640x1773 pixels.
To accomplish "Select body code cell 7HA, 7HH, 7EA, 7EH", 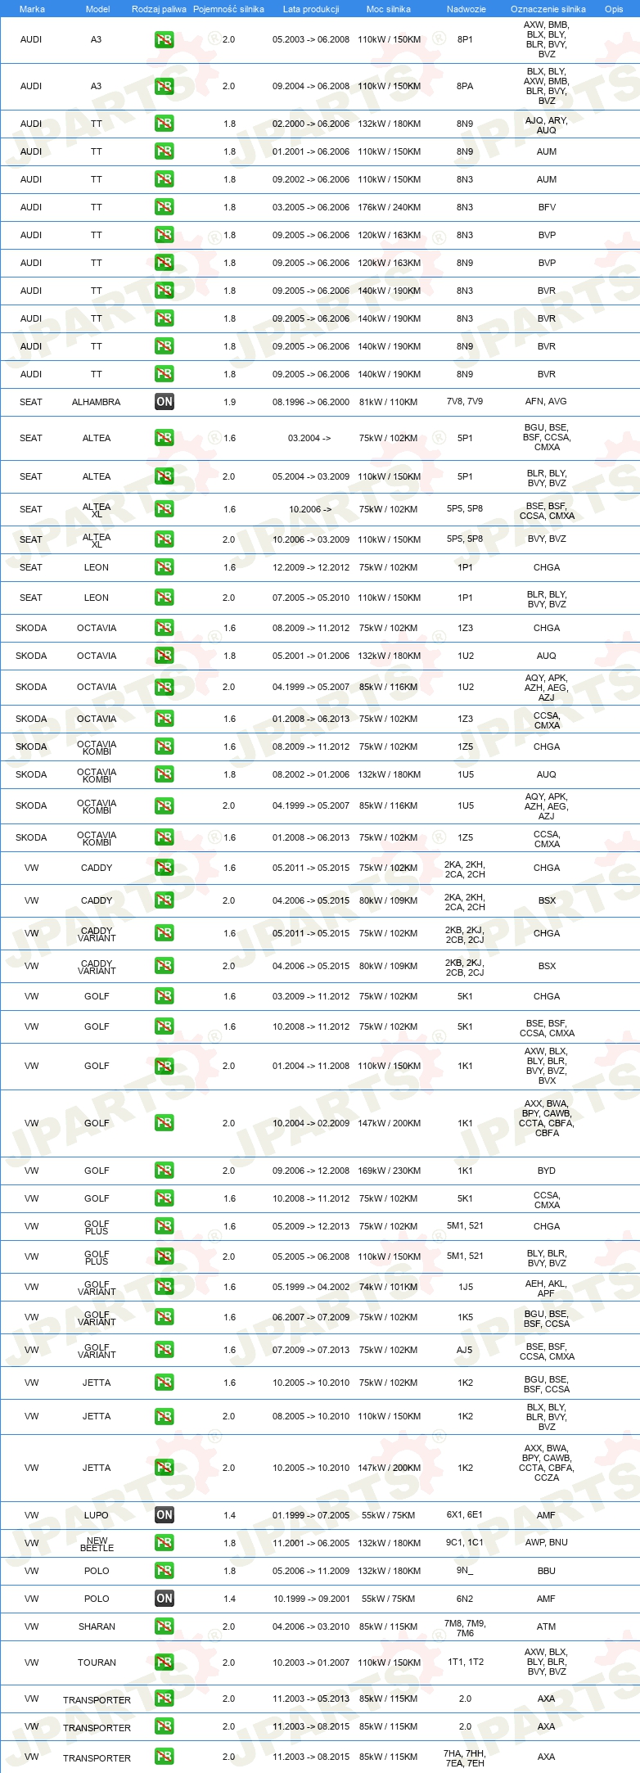I will tap(465, 1758).
